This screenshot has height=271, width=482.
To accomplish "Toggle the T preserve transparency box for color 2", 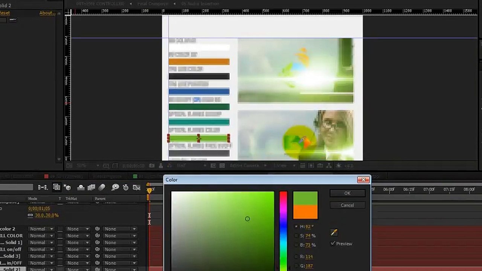I will tap(60, 229).
